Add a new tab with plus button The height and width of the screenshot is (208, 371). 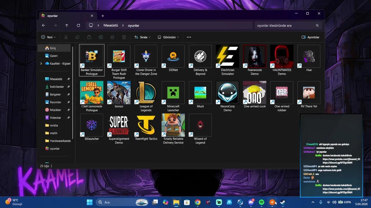click(x=103, y=16)
